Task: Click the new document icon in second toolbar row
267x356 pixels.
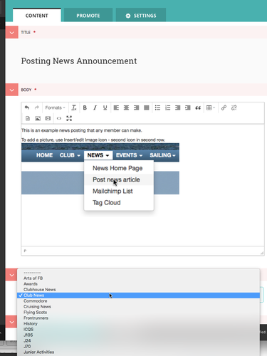Action: pos(28,118)
